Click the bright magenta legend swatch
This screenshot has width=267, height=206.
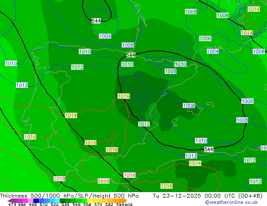click(25, 201)
